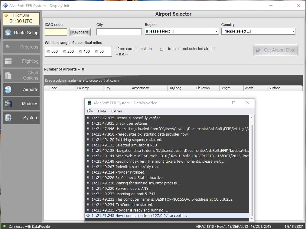Maximize the DataProvider window
Image resolution: width=306 pixels, height=229 pixels.
pyautogui.click(x=234, y=103)
